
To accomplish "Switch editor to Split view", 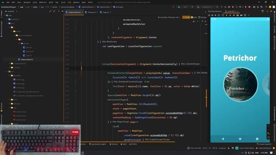I will coord(194,17).
